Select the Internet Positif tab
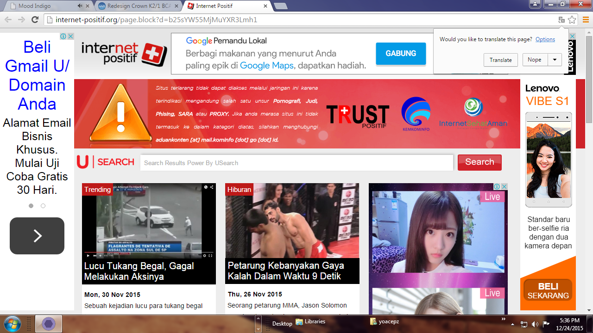This screenshot has height=333, width=593. [227, 6]
